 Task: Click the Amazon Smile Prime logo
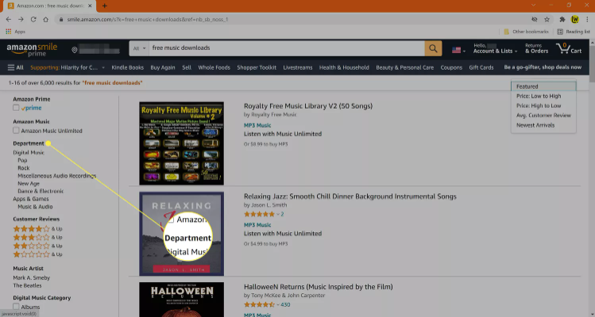pyautogui.click(x=32, y=50)
